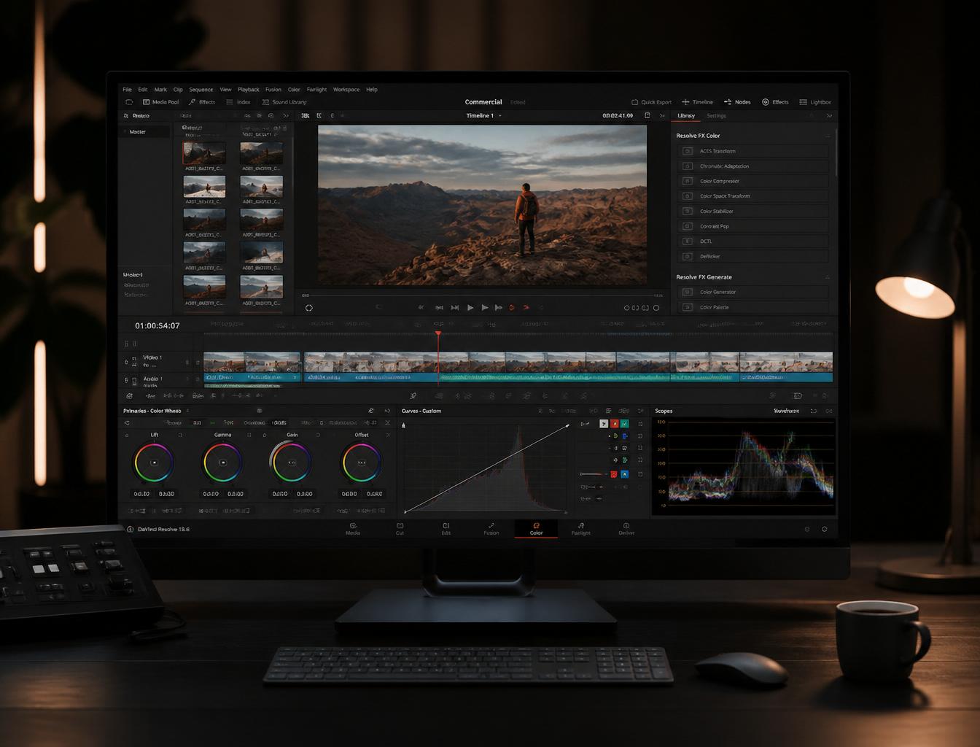980x747 pixels.
Task: Open the Timeline 1 dropdown
Action: 483,116
